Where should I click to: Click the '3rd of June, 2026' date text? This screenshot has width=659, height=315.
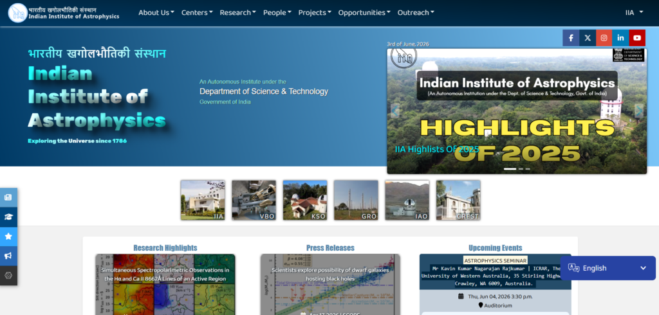(x=407, y=44)
